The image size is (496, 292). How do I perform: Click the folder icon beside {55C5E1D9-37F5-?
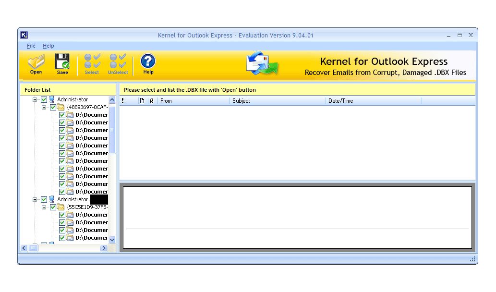[60, 207]
